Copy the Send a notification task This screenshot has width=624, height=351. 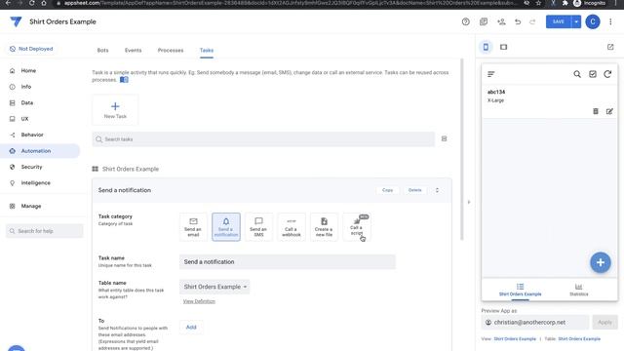point(388,190)
